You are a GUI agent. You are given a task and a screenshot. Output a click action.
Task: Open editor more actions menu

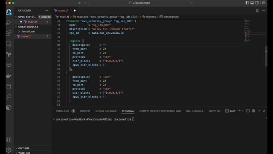(264, 11)
